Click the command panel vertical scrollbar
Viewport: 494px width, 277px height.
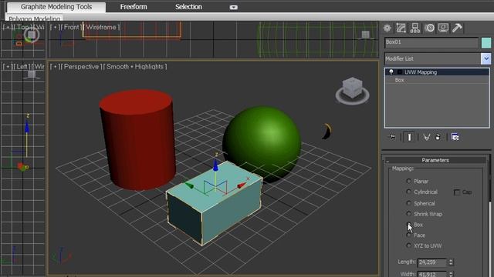pyautogui.click(x=490, y=216)
